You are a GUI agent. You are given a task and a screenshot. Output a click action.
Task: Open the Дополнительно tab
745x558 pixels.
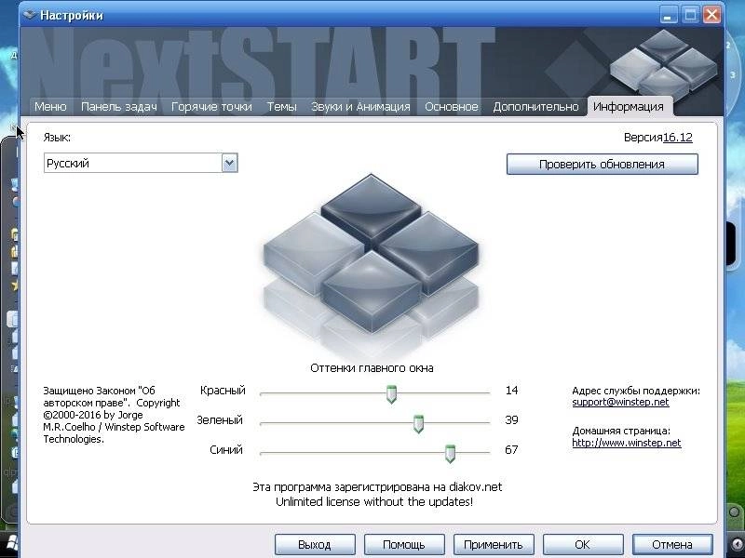point(535,106)
